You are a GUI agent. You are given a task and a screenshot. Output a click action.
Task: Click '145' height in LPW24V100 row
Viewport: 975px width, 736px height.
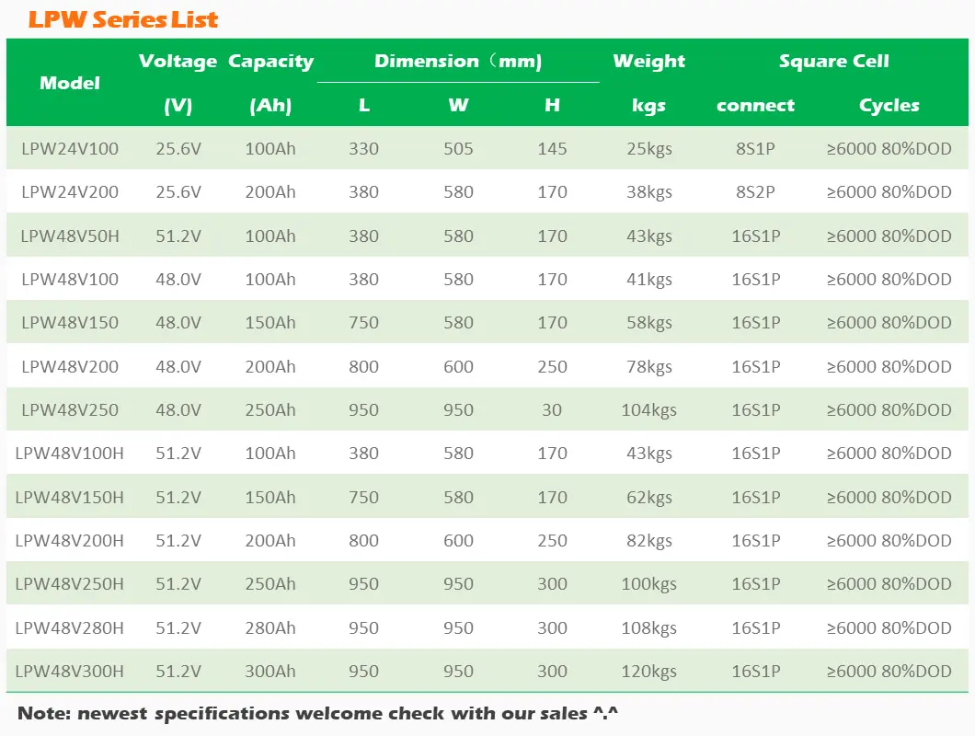point(552,149)
